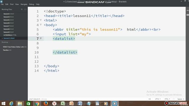
Task: Click the closing html tag on line 14
Action: (51, 71)
